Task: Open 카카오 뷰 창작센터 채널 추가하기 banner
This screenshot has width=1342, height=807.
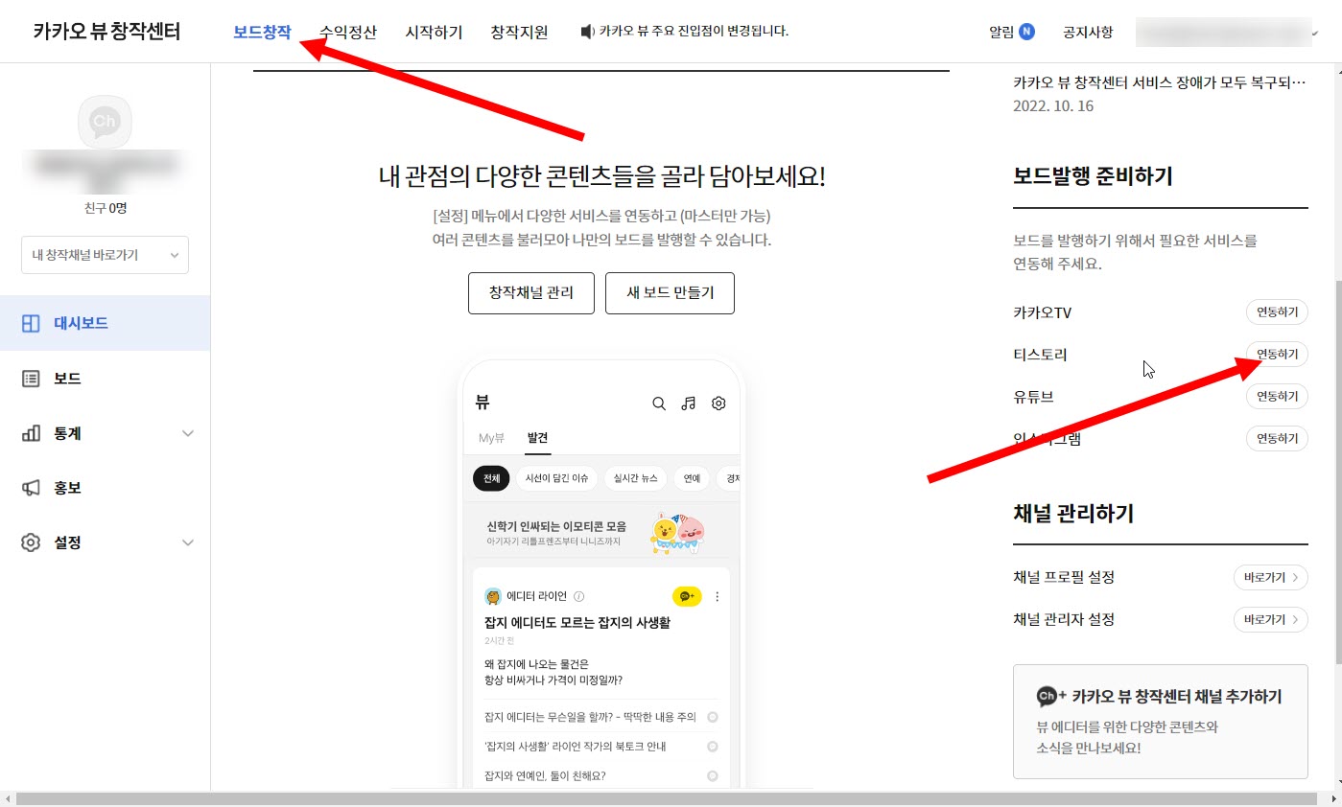Action: click(x=1161, y=722)
